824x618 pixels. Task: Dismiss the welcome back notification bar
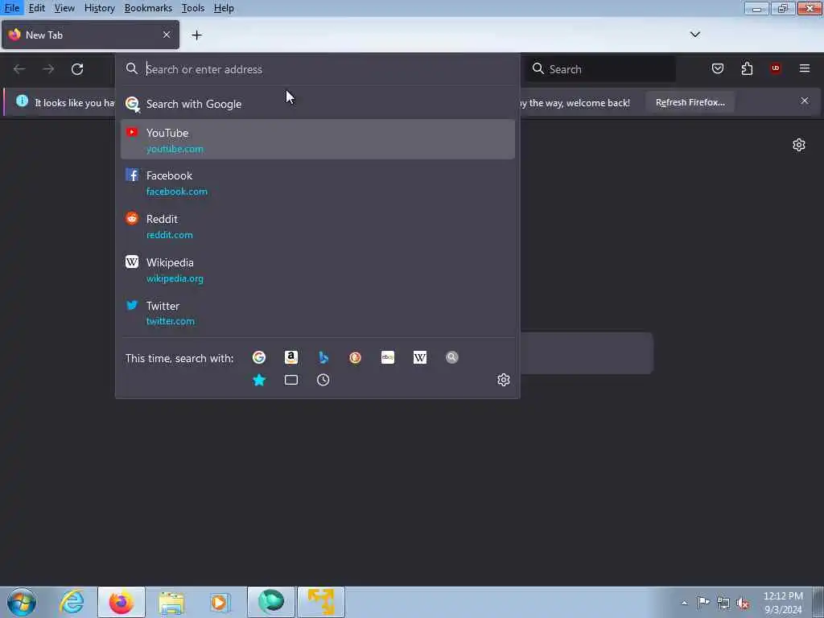pyautogui.click(x=805, y=101)
